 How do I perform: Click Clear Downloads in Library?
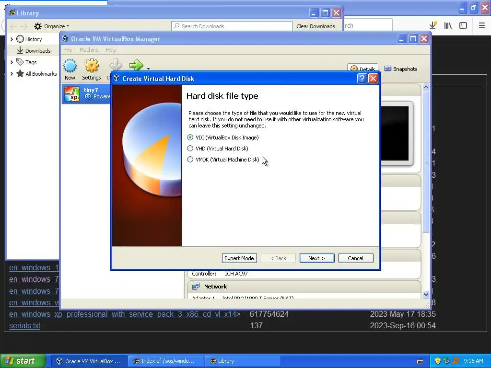click(316, 26)
